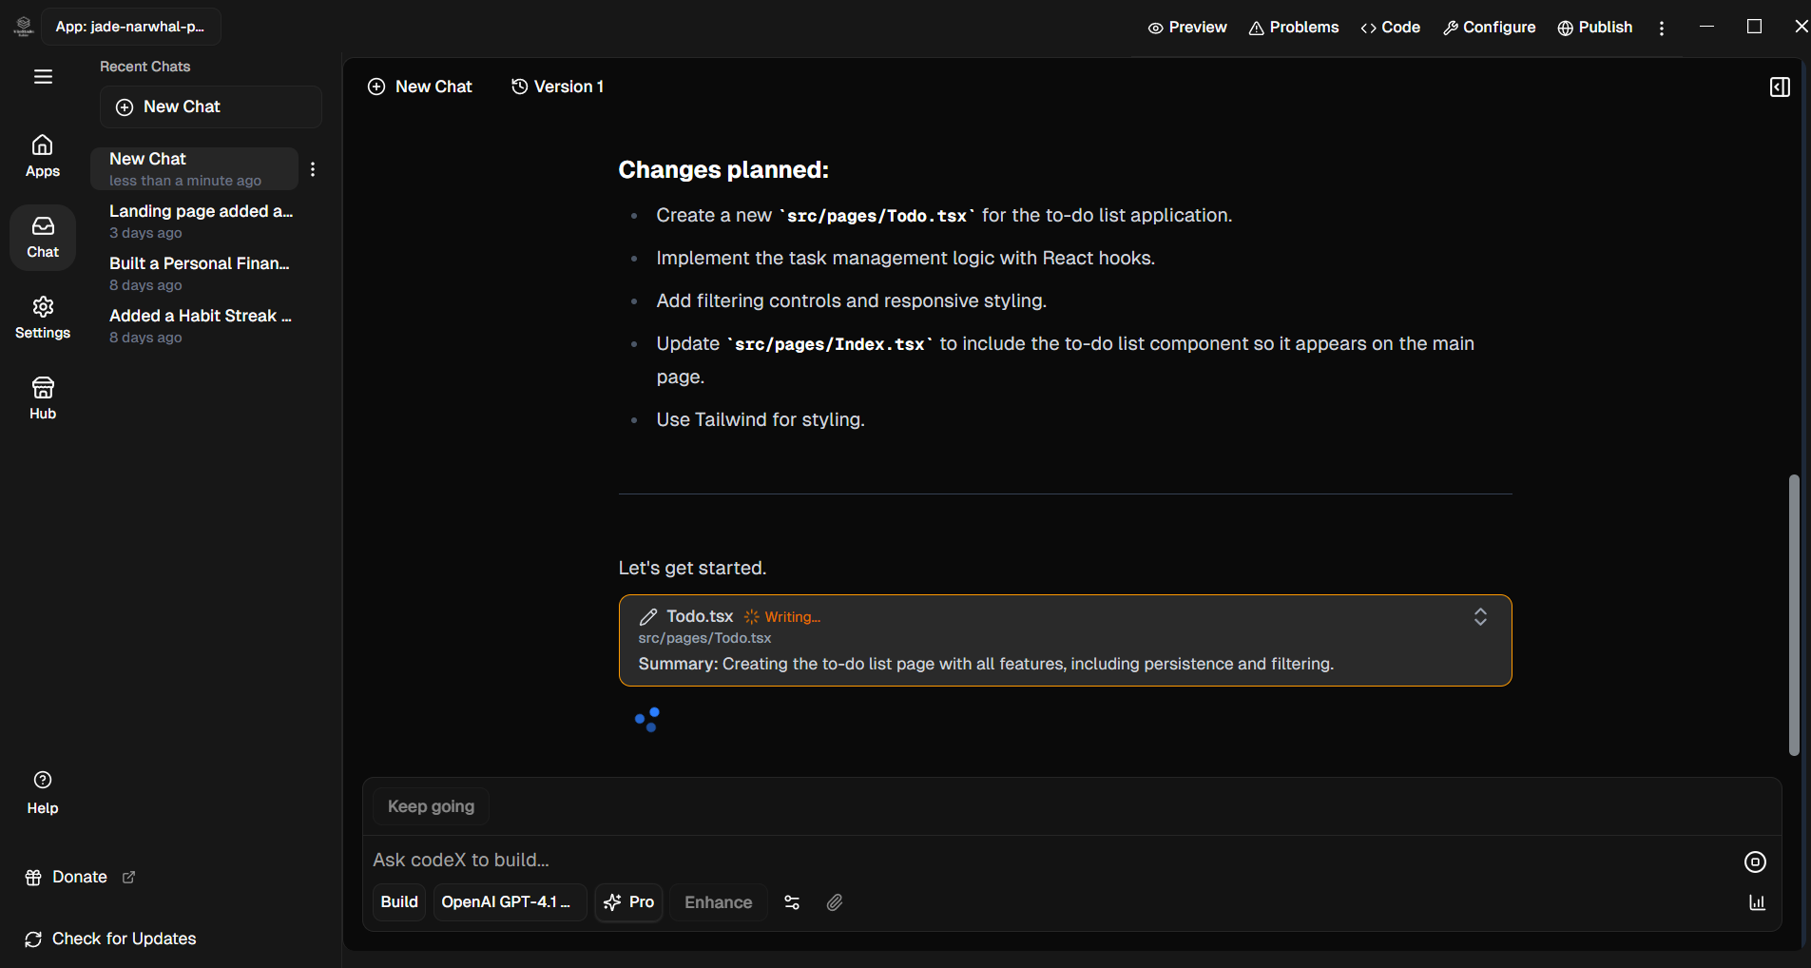Viewport: 1811px width, 968px height.
Task: Stop generation with the stop icon
Action: click(x=1755, y=862)
